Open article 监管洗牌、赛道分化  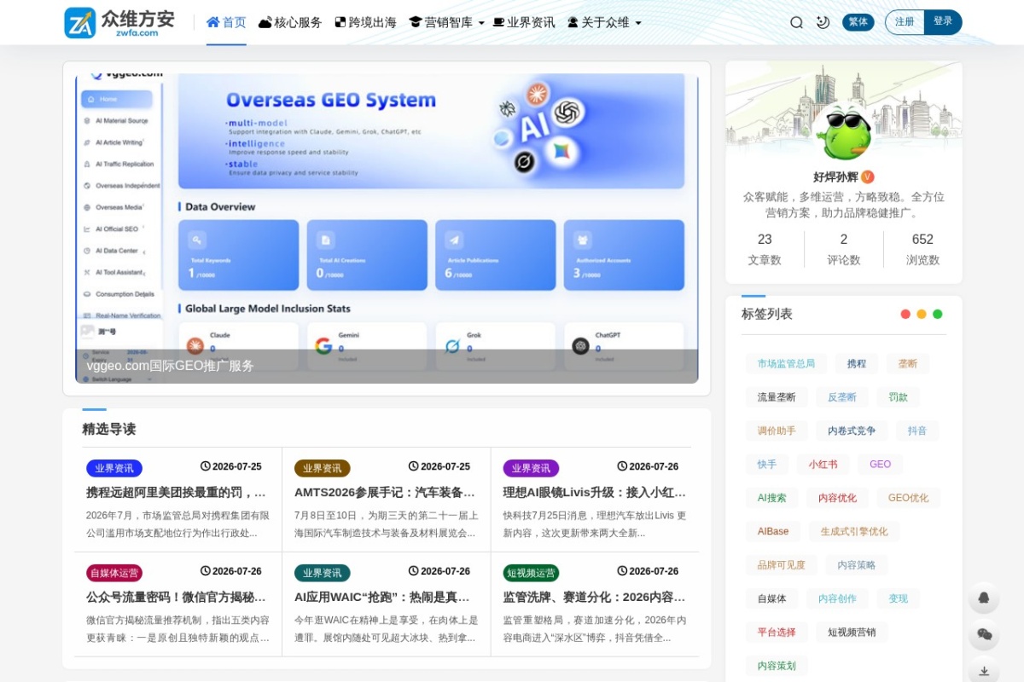594,597
